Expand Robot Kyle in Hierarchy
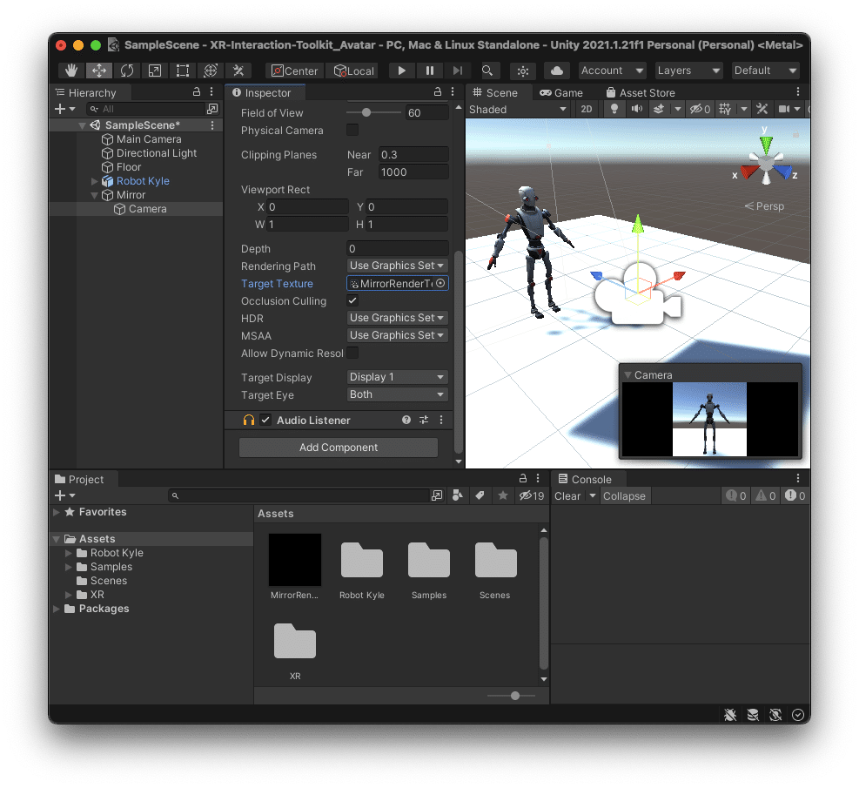This screenshot has height=788, width=859. (x=94, y=181)
